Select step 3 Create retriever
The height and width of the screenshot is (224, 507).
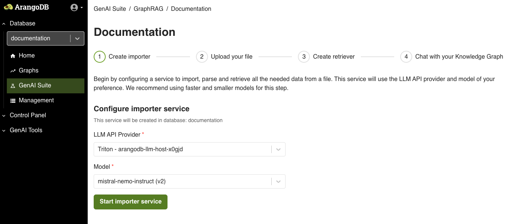(x=326, y=57)
